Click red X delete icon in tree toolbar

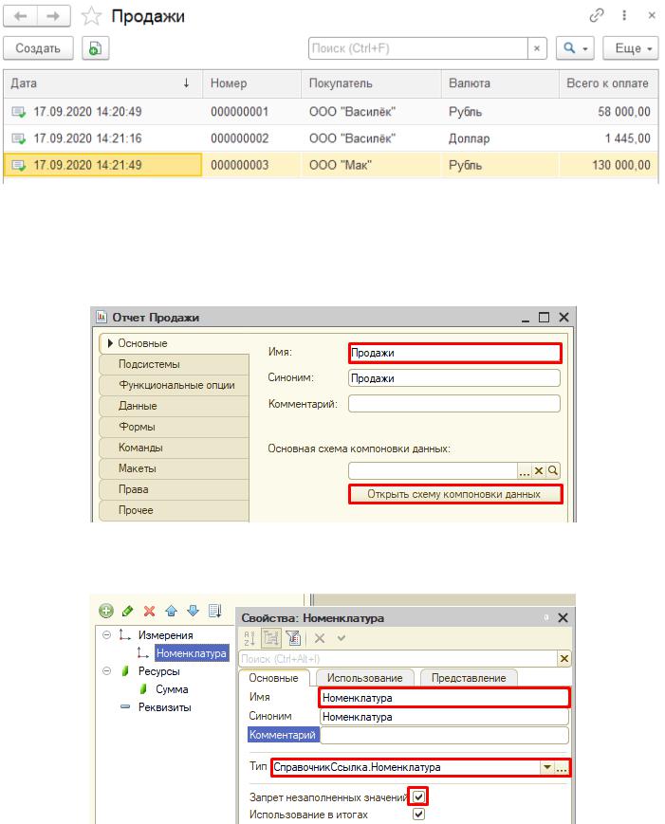(x=149, y=611)
